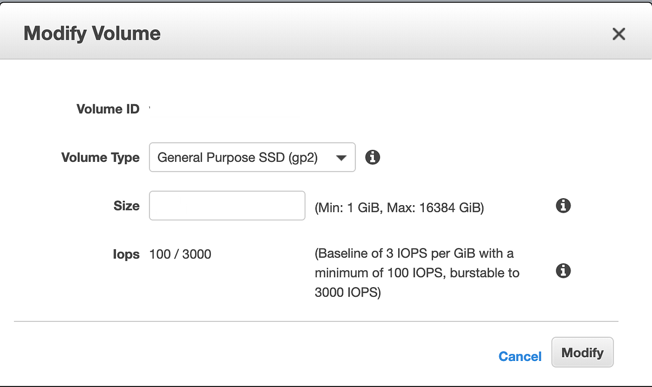The height and width of the screenshot is (387, 652).
Task: Click the Modify button
Action: (x=582, y=352)
